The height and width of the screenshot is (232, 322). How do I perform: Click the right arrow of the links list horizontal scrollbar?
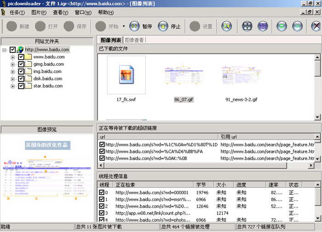[x=311, y=165]
